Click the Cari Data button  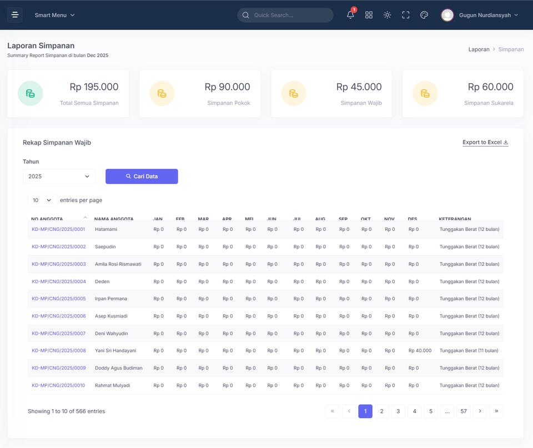tap(142, 177)
